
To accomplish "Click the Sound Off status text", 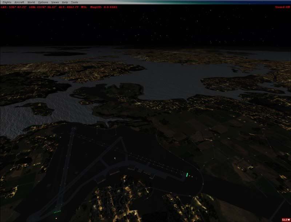I will tap(282, 7).
